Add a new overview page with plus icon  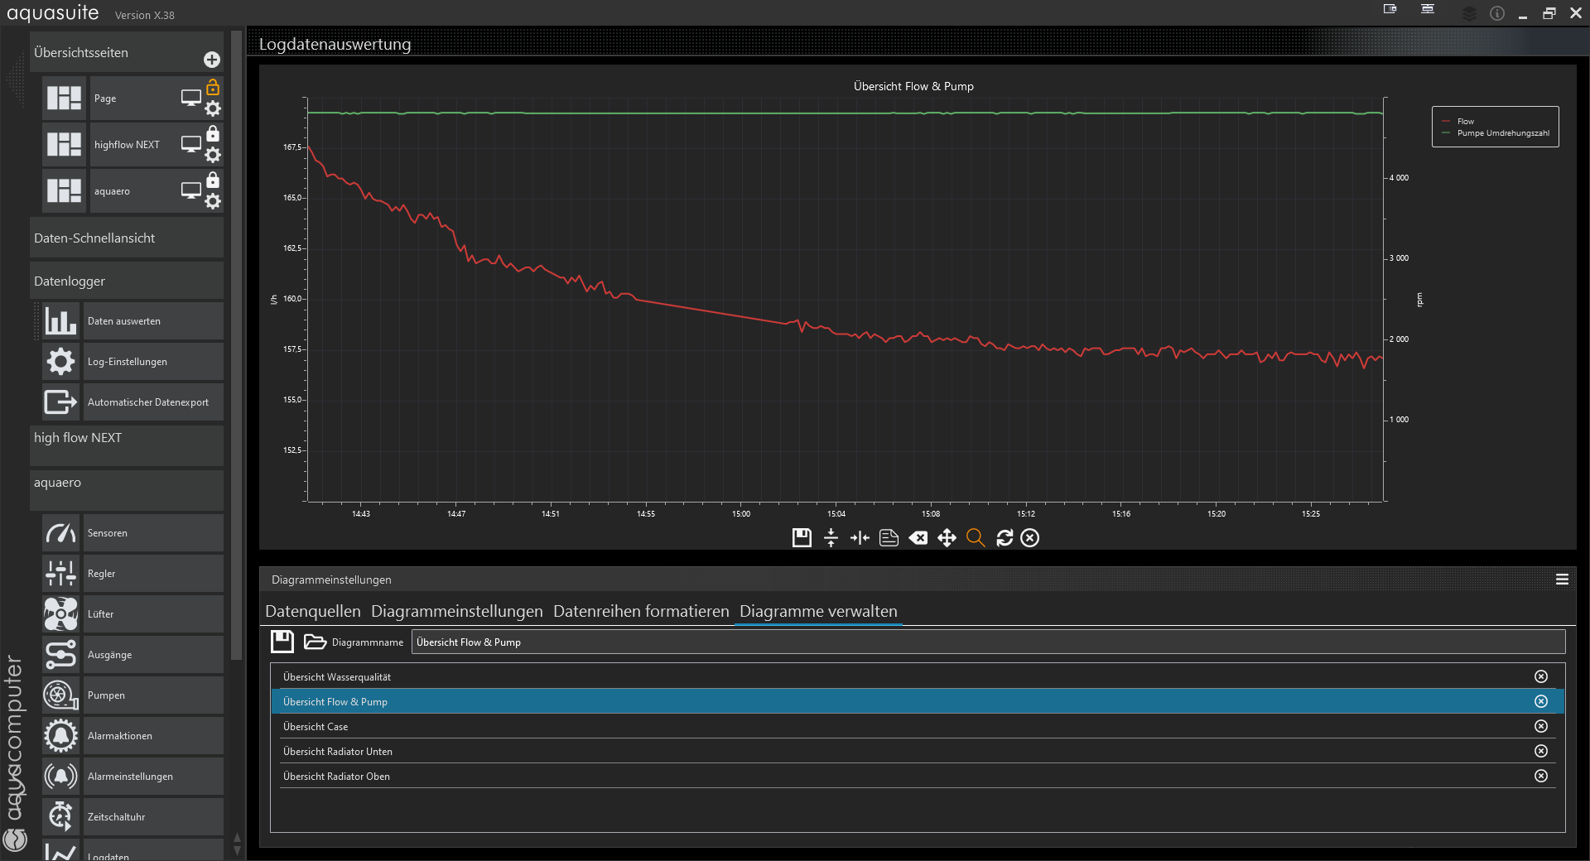tap(212, 60)
